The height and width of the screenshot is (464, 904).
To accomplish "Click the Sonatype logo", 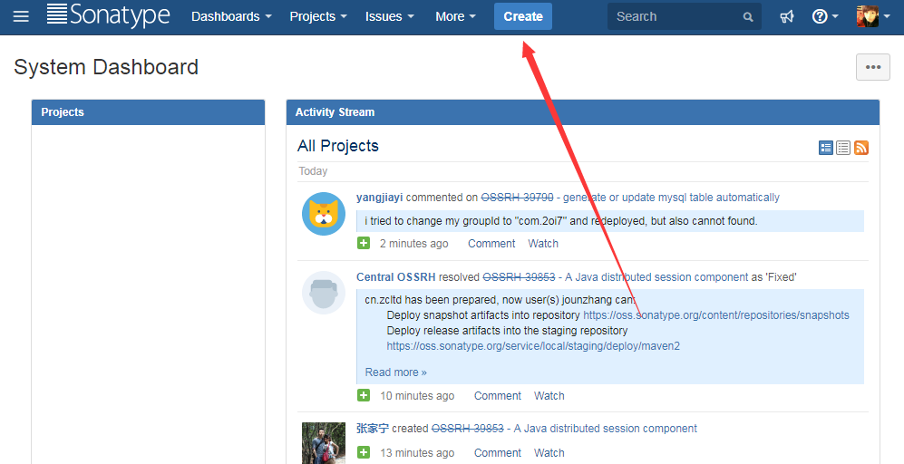I will (x=109, y=15).
